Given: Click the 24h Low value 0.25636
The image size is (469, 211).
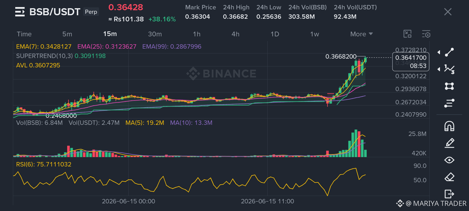Looking at the screenshot, I should (269, 17).
